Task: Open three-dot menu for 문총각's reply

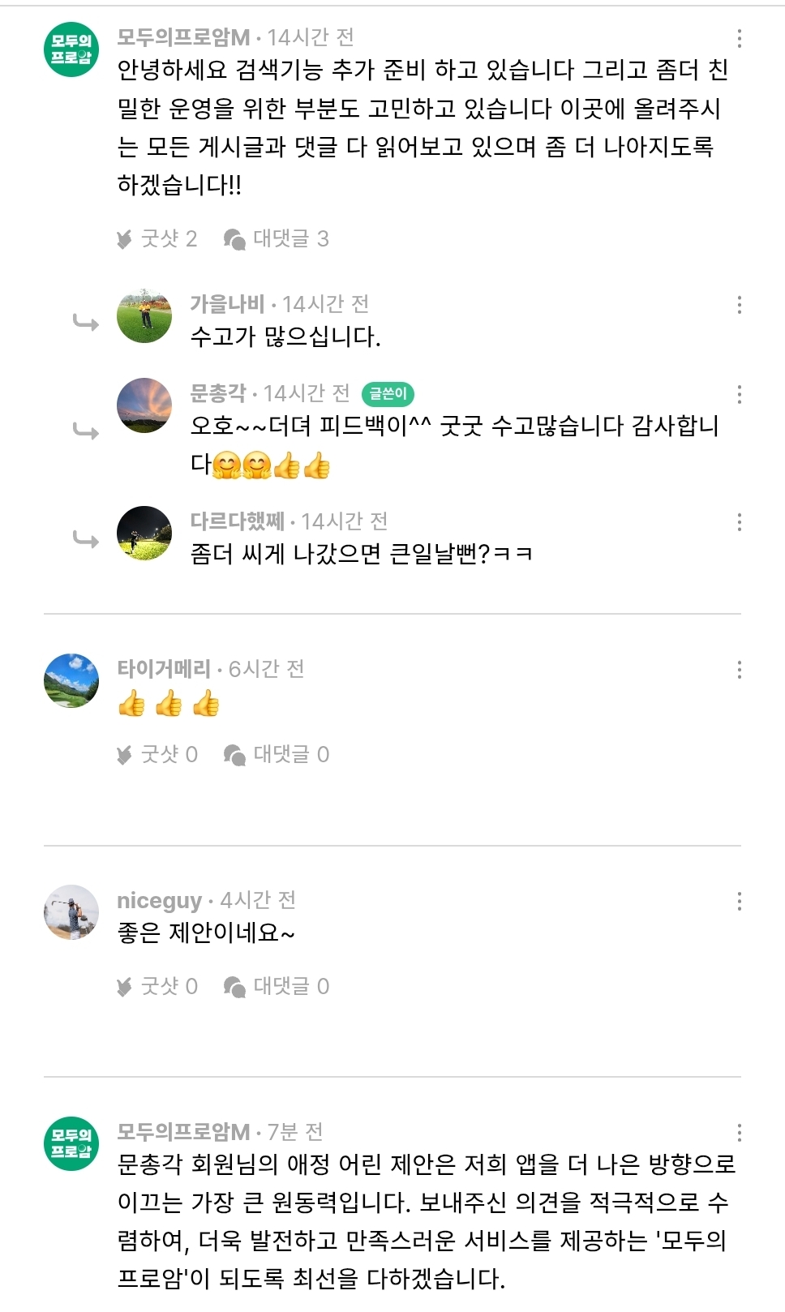Action: click(739, 394)
